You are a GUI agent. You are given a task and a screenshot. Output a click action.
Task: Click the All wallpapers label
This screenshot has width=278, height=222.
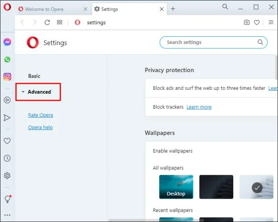click(x=168, y=168)
